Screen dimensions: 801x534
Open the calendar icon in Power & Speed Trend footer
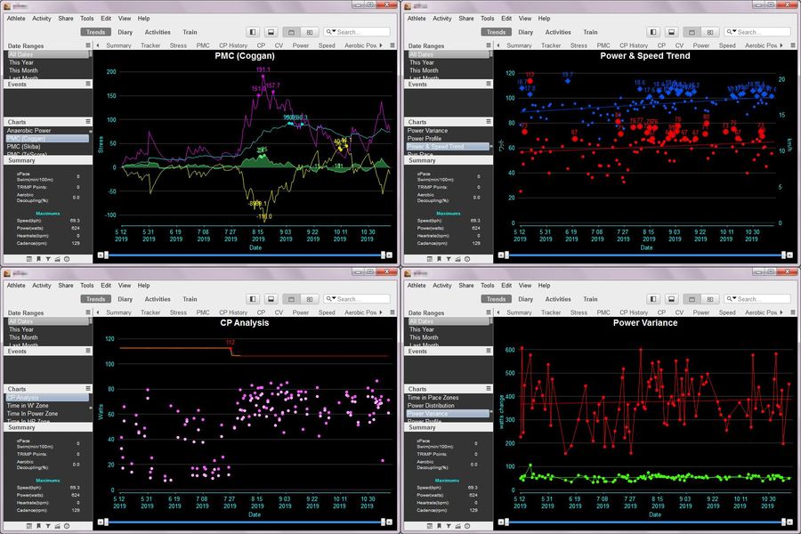(x=430, y=259)
